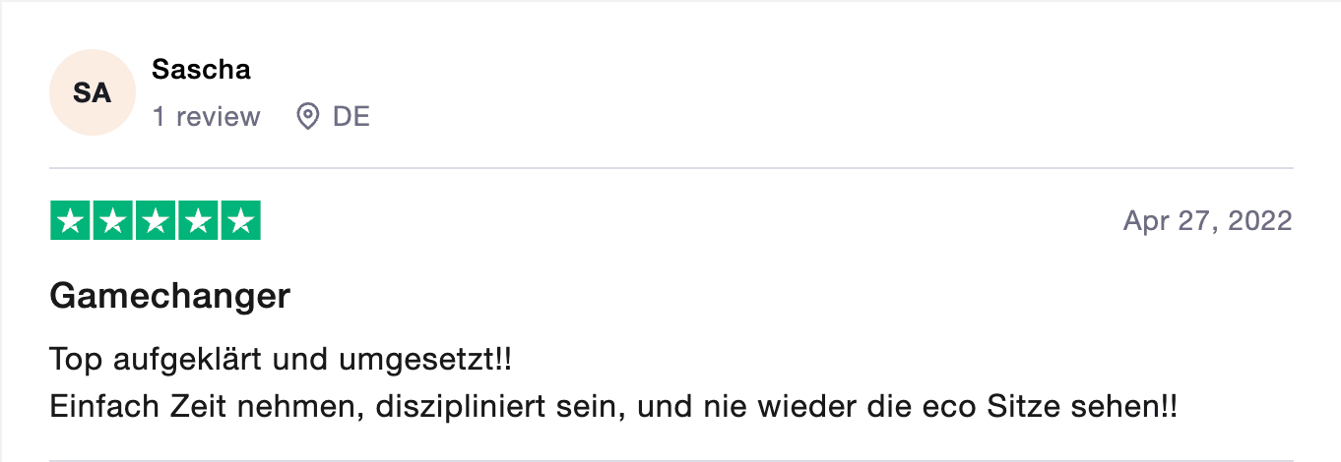
Task: Click the Apr 27, 2022 review date
Action: coord(1207,221)
